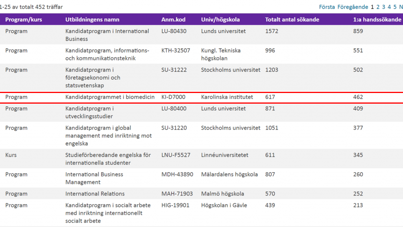Open results page 2

click(378, 7)
